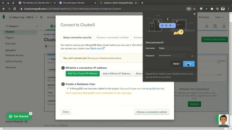
Task: Open Network Access in the sidebar
Action: tap(14, 61)
